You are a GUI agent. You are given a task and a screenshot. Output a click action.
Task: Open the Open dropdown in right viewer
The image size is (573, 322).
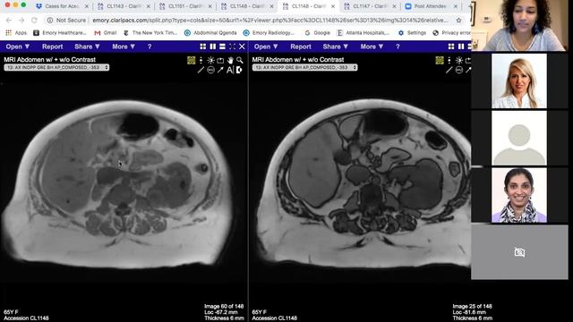(266, 47)
